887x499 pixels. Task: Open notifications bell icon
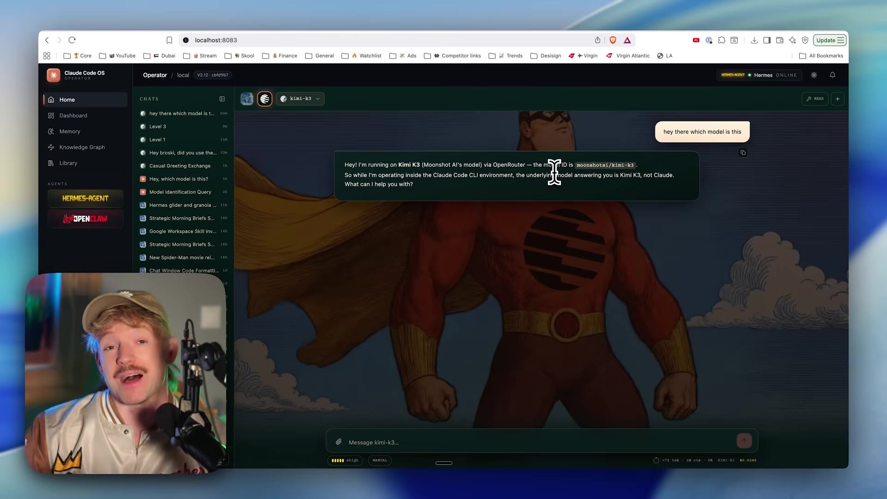(832, 75)
